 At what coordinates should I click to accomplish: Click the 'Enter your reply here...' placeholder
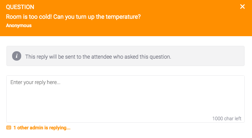tap(35, 82)
